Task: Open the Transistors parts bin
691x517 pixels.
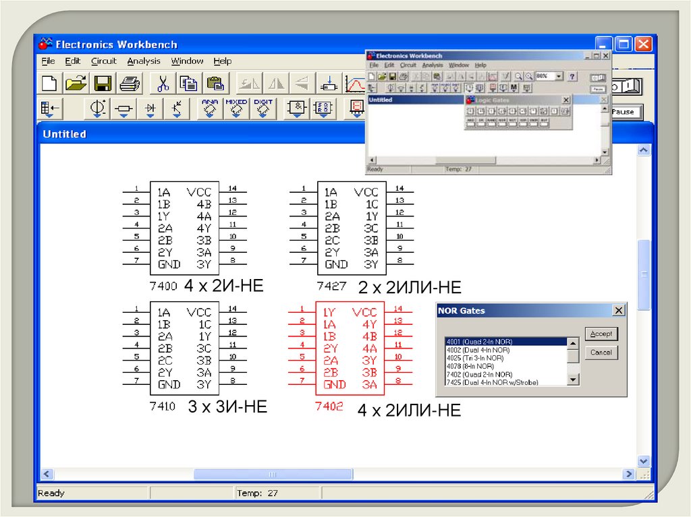Action: click(x=176, y=109)
